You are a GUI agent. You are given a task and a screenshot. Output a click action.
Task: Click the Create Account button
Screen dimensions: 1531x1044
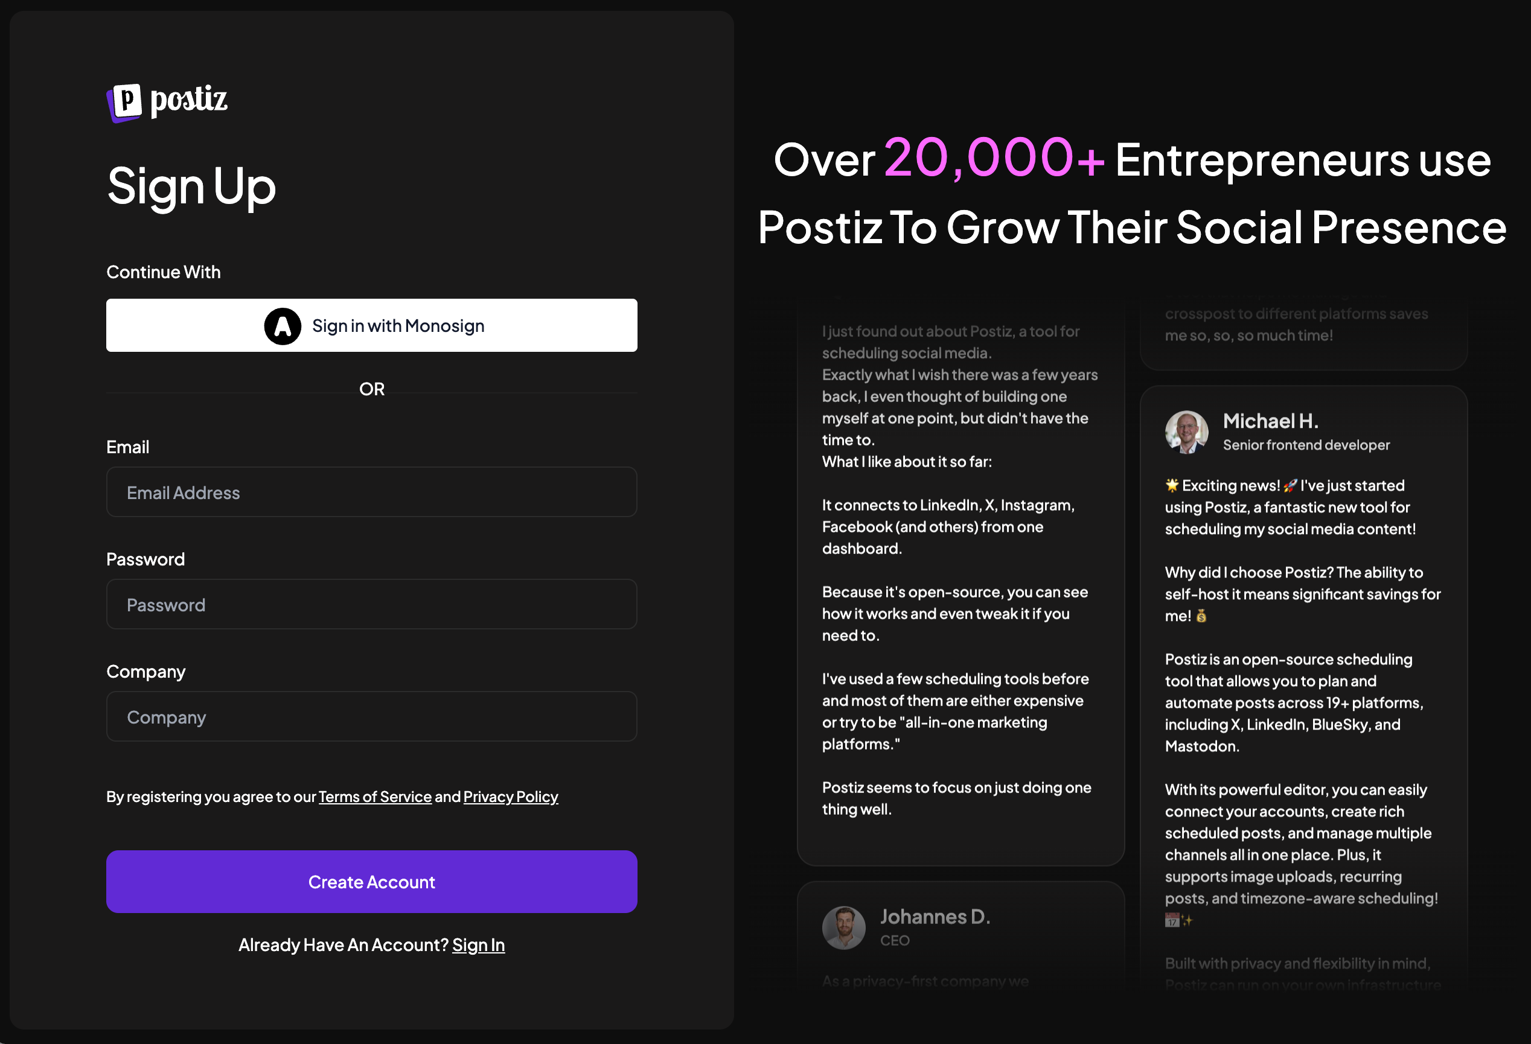coord(371,882)
